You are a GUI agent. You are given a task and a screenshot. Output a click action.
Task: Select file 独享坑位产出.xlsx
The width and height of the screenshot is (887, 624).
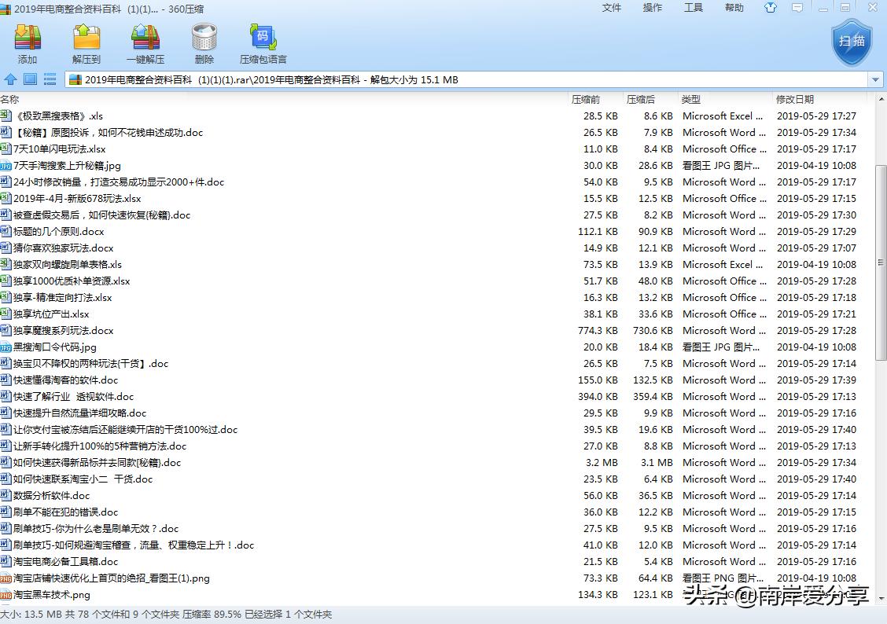tap(51, 314)
